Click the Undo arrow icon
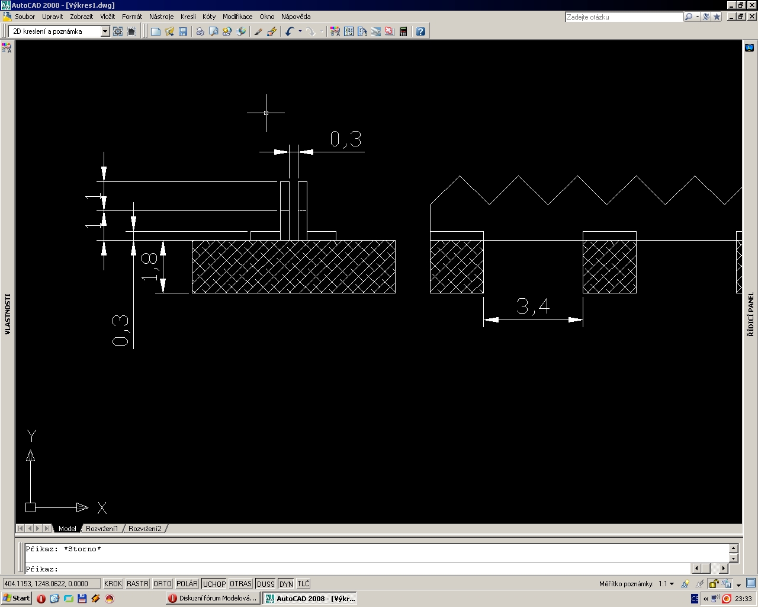 click(x=289, y=31)
